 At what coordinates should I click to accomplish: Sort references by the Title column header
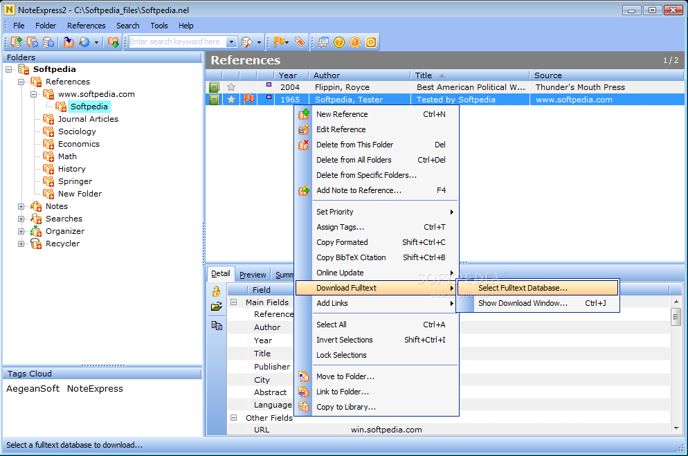(x=469, y=75)
